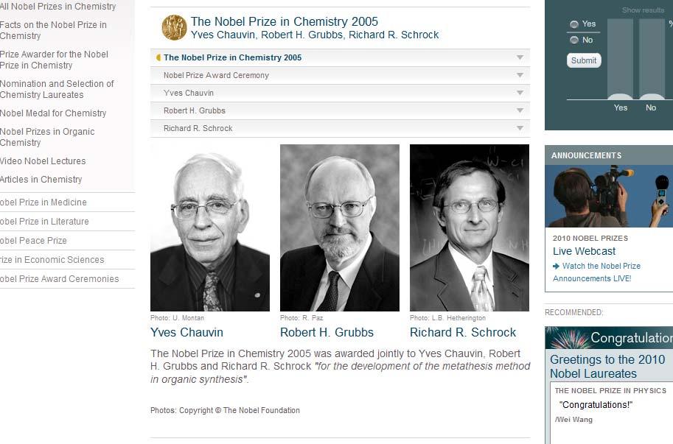Open the Live Webcast link
The height and width of the screenshot is (444, 673).
tap(584, 251)
